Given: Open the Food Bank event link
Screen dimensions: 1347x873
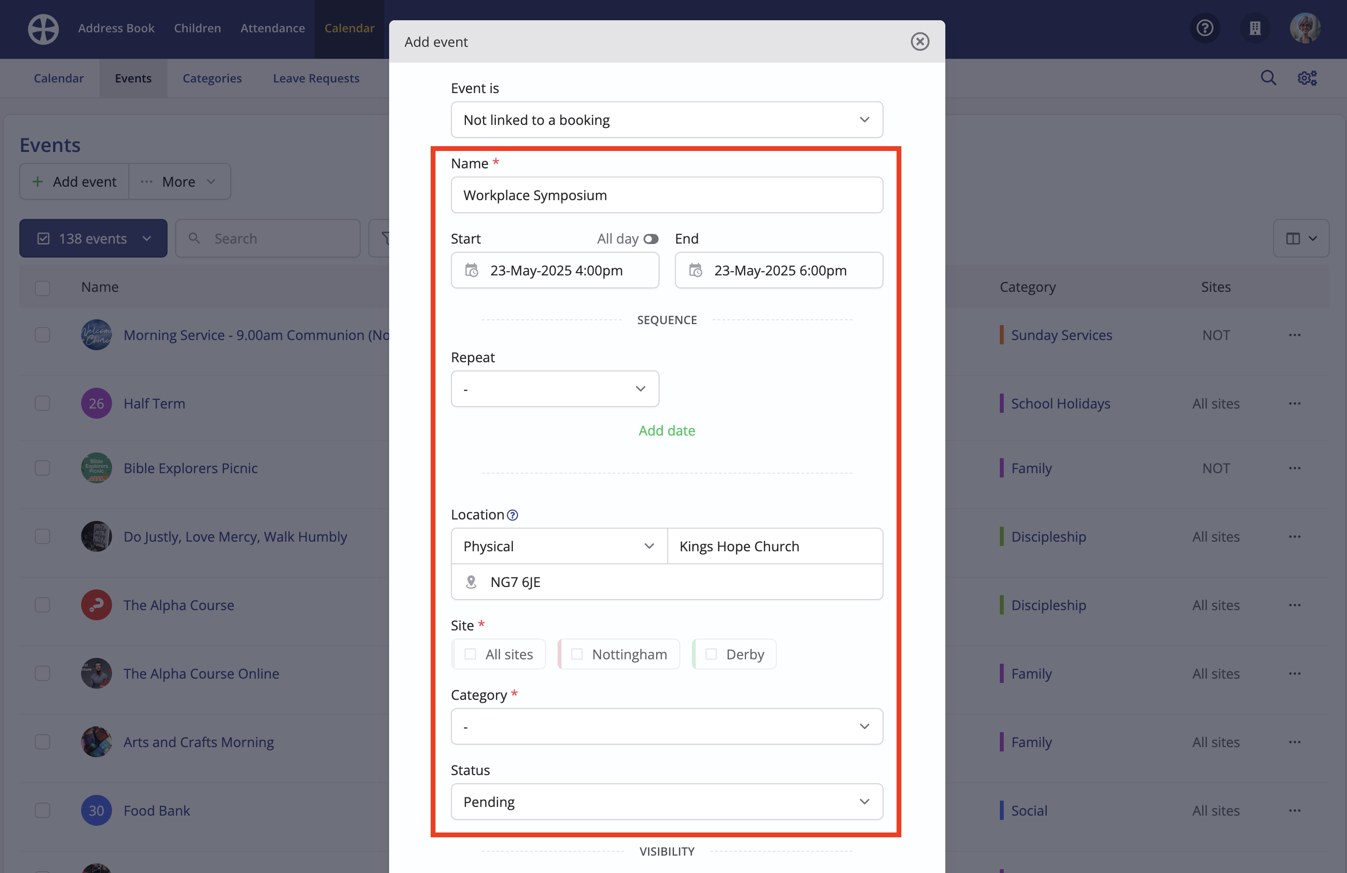Looking at the screenshot, I should (157, 811).
